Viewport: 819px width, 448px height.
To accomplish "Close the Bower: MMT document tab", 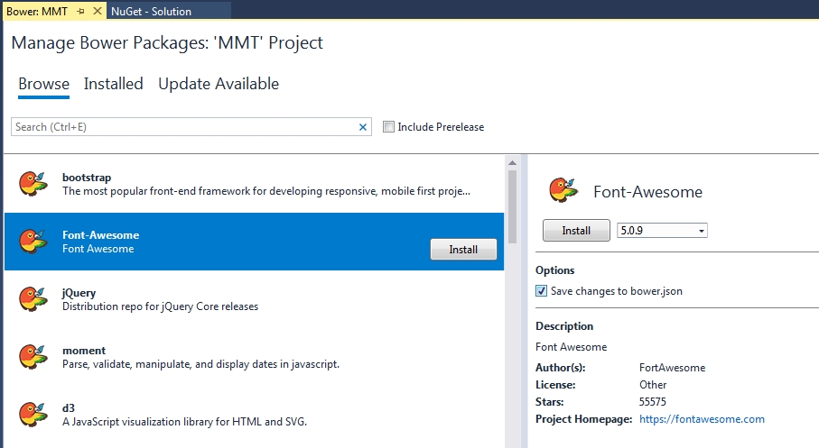I will pos(98,11).
